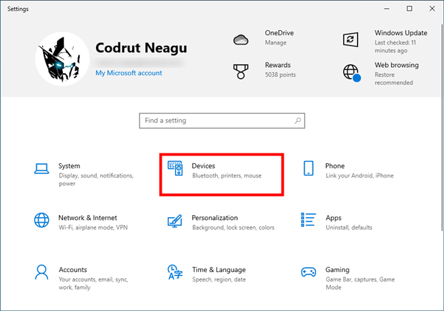Click OneDrive Manage text
Viewport: 444px width, 311px height.
[x=275, y=42]
